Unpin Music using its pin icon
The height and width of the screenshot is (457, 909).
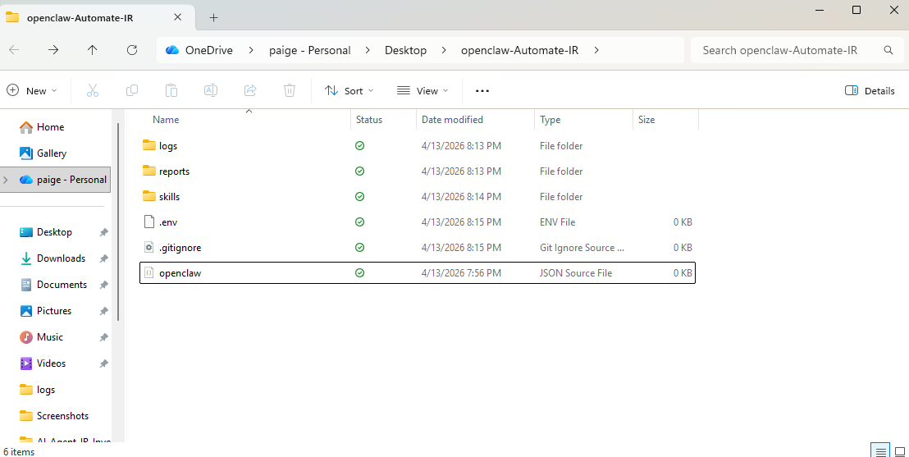(x=103, y=337)
